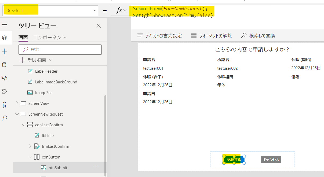This screenshot has width=324, height=177.
Task: Select the 承認者 field label
Action: click(223, 60)
